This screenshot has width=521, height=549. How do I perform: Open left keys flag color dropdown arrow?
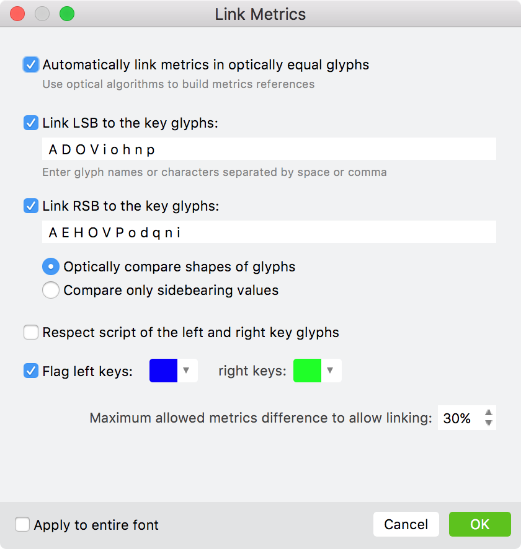[x=187, y=371]
